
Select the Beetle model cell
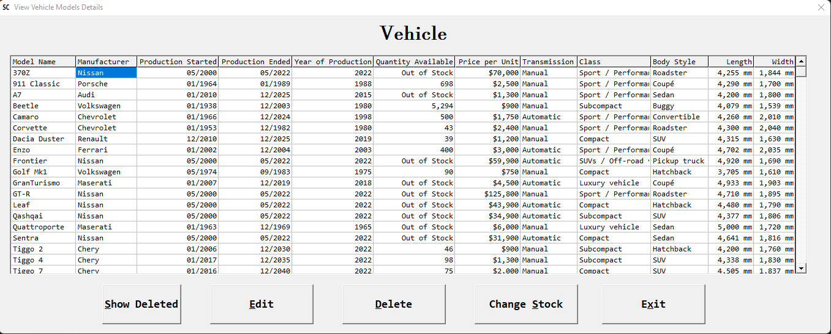(43, 106)
